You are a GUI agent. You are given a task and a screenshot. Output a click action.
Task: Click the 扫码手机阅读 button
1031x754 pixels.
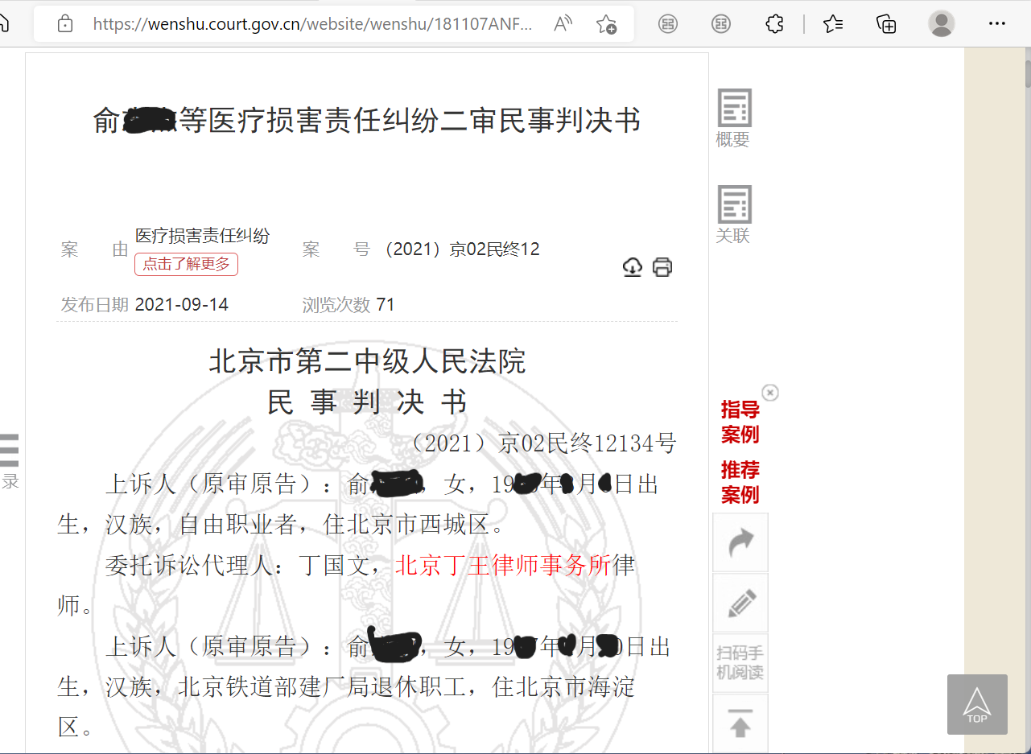[x=740, y=663]
